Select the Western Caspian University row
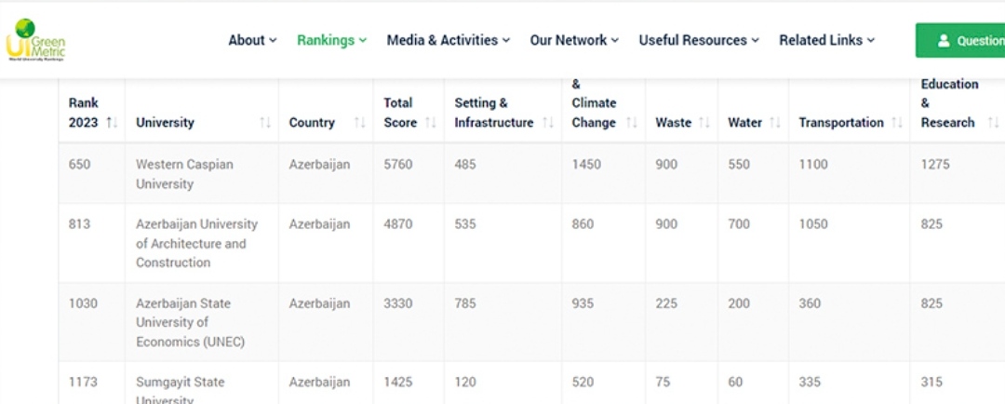The width and height of the screenshot is (1005, 404). pyautogui.click(x=531, y=174)
